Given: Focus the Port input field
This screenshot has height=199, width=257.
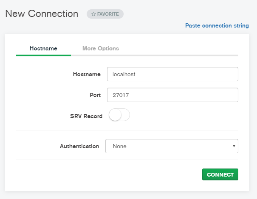Looking at the screenshot, I should click(x=172, y=95).
